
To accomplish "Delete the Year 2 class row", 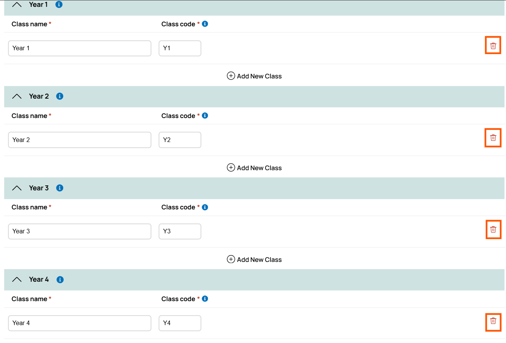I will (x=493, y=138).
